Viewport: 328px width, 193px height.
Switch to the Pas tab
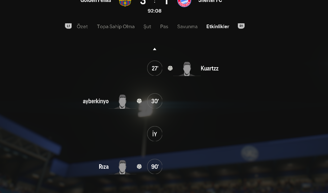click(164, 27)
